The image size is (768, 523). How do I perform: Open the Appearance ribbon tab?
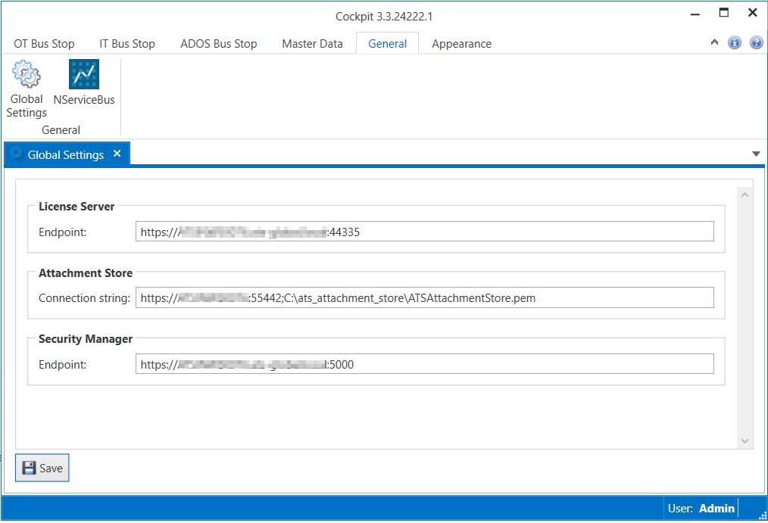pos(461,44)
